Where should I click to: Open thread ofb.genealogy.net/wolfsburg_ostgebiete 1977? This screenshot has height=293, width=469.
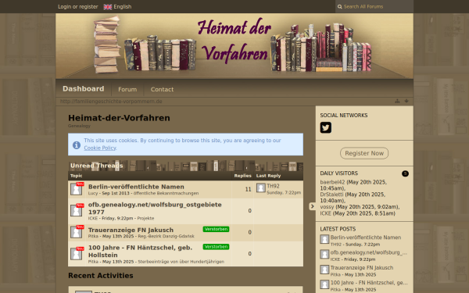click(155, 208)
